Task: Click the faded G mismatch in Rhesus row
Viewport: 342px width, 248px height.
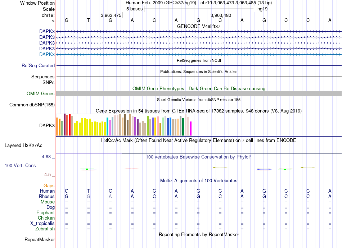Action: (x=88, y=196)
